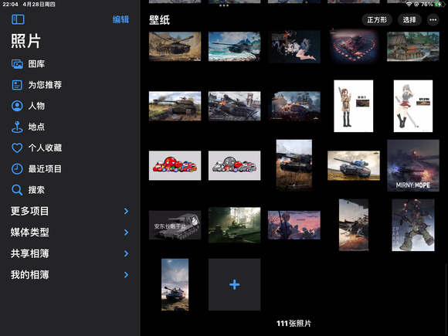Viewport: 448px width, 336px height.
Task: Open the 安东长眠于此 tank thumbnail
Action: coord(175,225)
